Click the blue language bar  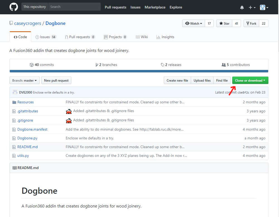(x=139, y=71)
